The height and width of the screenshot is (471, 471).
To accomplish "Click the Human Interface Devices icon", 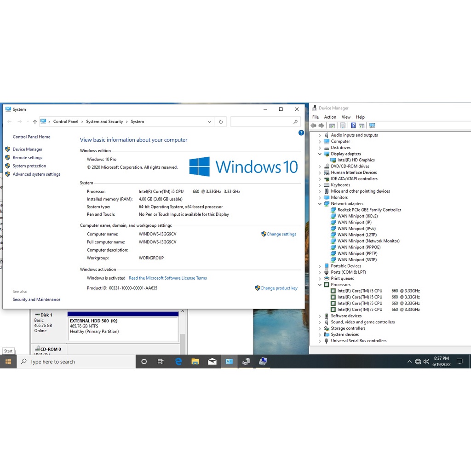I will (x=327, y=173).
